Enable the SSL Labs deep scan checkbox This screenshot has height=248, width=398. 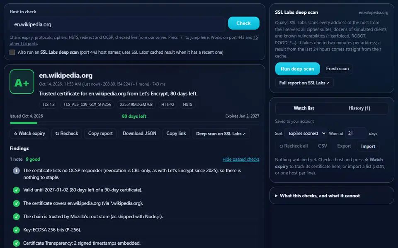click(12, 52)
